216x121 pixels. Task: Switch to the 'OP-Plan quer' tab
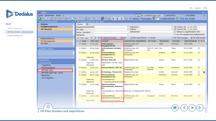tap(83, 38)
